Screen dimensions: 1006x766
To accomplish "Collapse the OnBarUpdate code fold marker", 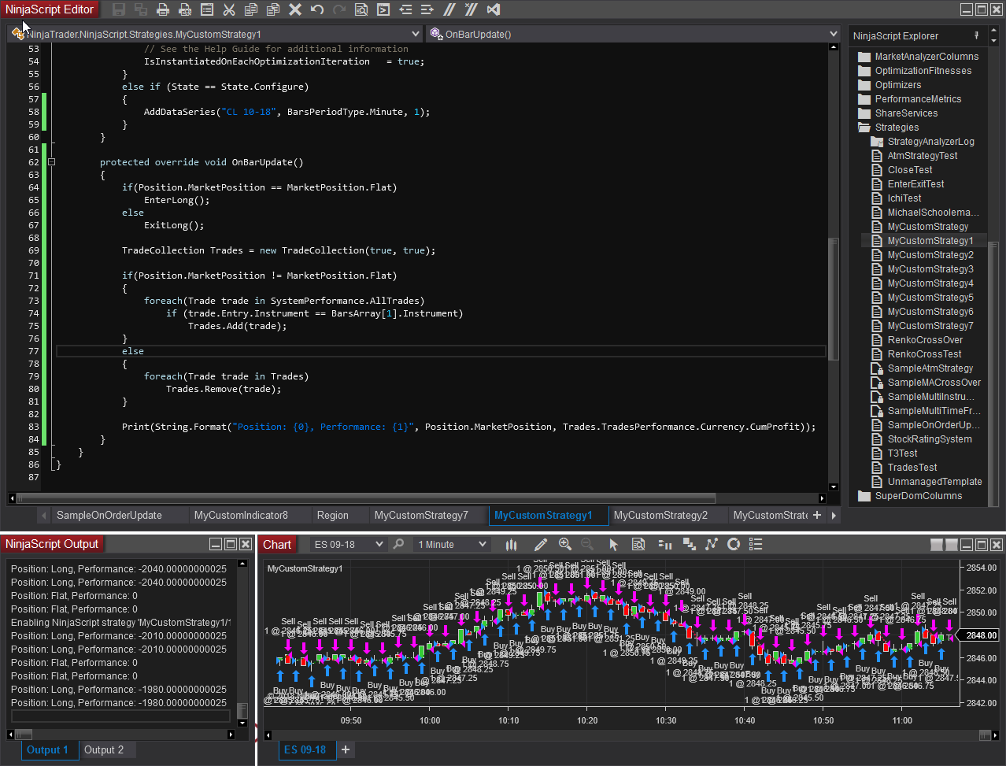I will click(x=52, y=162).
